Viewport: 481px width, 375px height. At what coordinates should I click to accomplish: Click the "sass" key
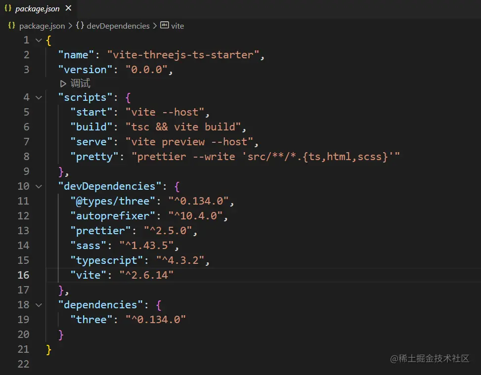pyautogui.click(x=88, y=246)
